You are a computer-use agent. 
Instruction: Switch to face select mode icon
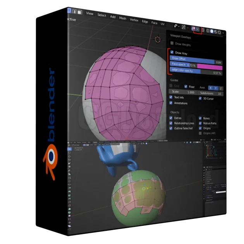tap(79, 12)
